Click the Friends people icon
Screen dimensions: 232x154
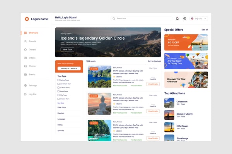(26, 41)
